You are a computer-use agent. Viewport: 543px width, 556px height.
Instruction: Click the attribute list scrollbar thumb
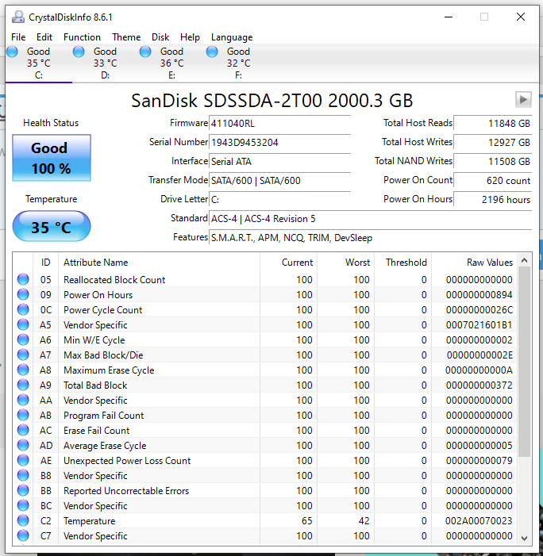[x=524, y=362]
